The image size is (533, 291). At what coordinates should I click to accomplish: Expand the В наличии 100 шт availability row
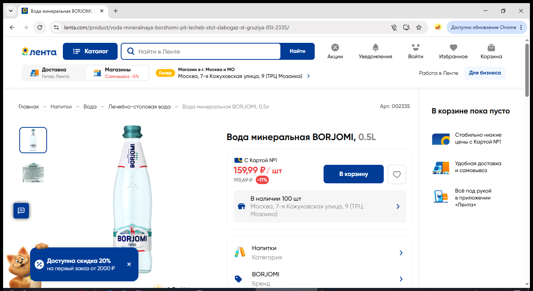pos(320,206)
